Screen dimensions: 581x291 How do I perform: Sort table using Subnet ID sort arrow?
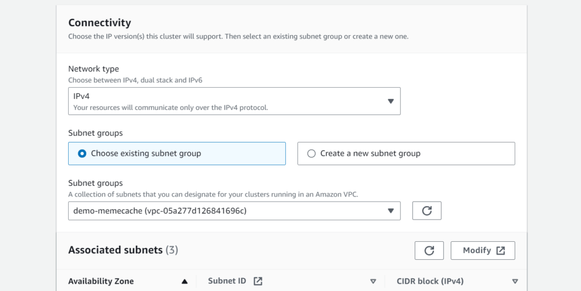[373, 281]
